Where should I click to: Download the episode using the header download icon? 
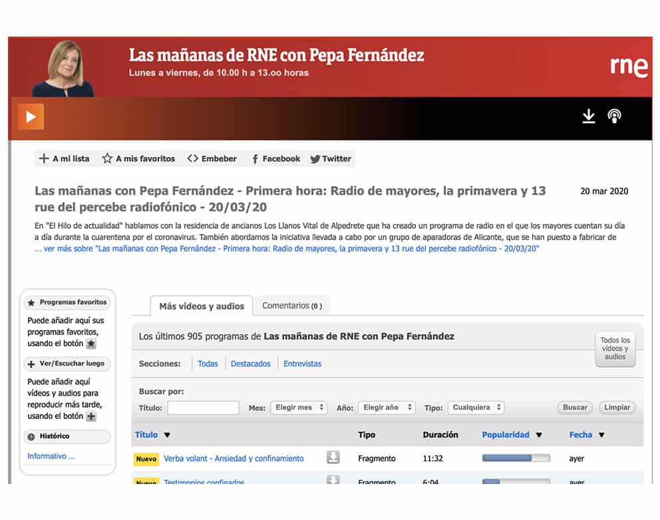point(588,117)
